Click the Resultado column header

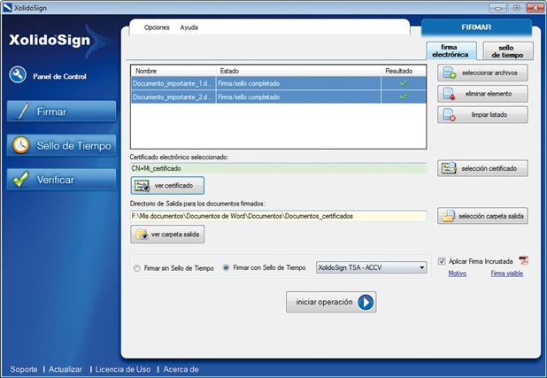(x=398, y=71)
